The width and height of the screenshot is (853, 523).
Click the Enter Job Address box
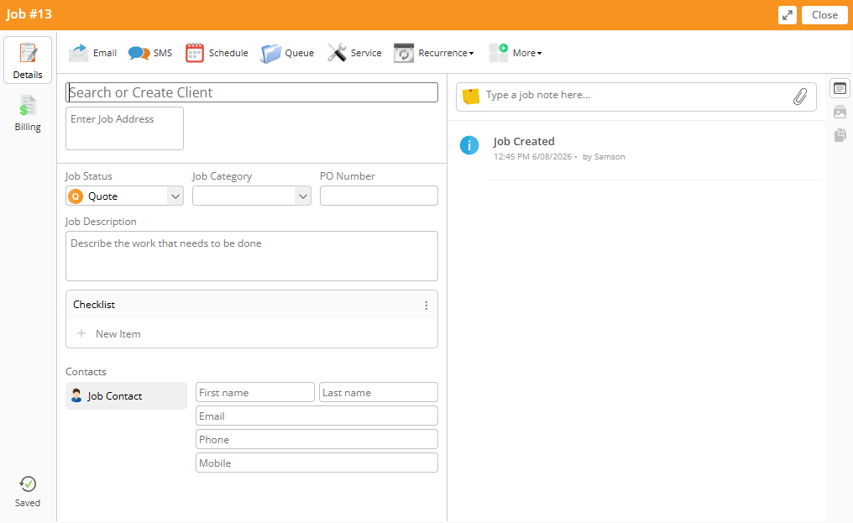pyautogui.click(x=124, y=128)
